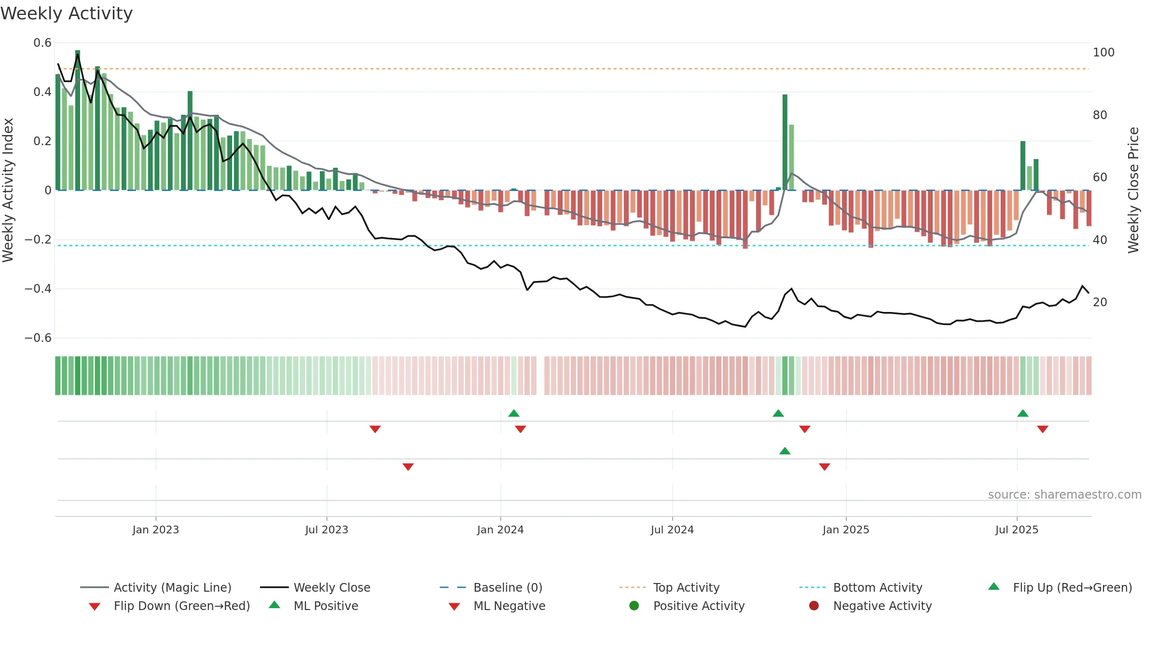1158x651 pixels.
Task: Click the 80 right axis price label
Action: (x=1100, y=115)
